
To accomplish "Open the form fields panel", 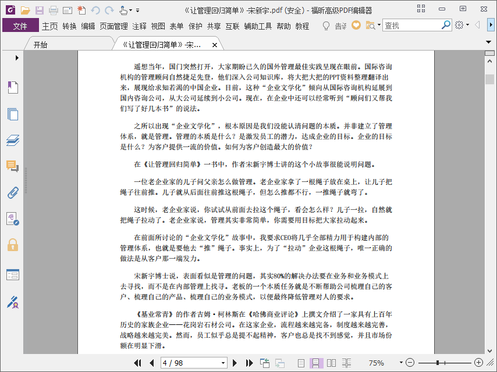I will click(x=13, y=274).
